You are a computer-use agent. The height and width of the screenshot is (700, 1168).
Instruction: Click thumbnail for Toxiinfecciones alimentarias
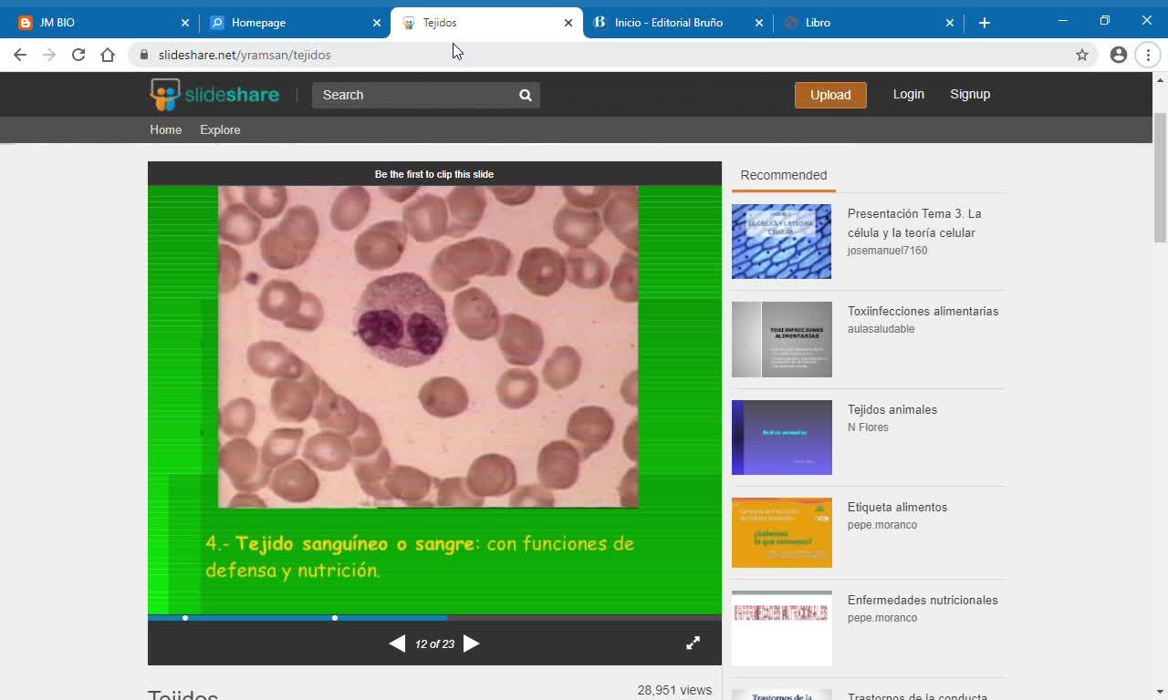pos(782,339)
